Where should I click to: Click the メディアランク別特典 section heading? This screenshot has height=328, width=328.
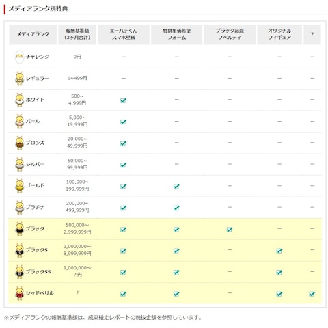(38, 9)
